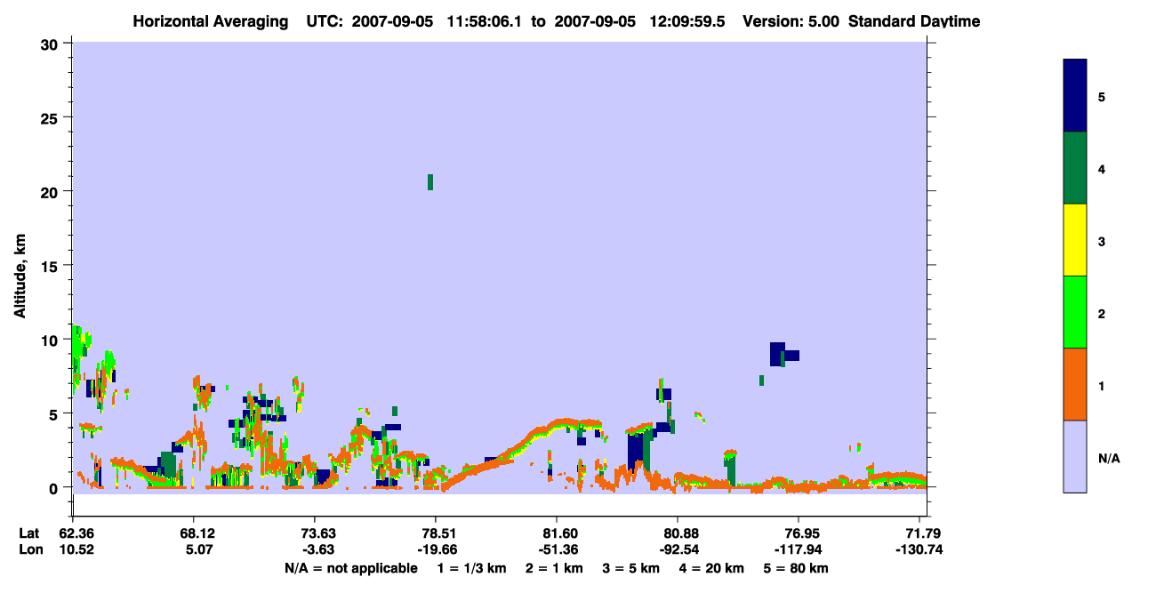Image resolution: width=1156 pixels, height=593 pixels.
Task: Click the end time '12:09:59.5' in title
Action: pyautogui.click(x=686, y=21)
